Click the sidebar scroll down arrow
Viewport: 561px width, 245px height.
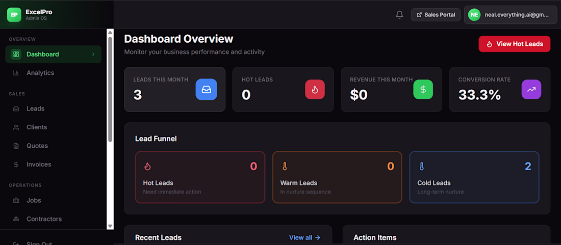(x=110, y=226)
